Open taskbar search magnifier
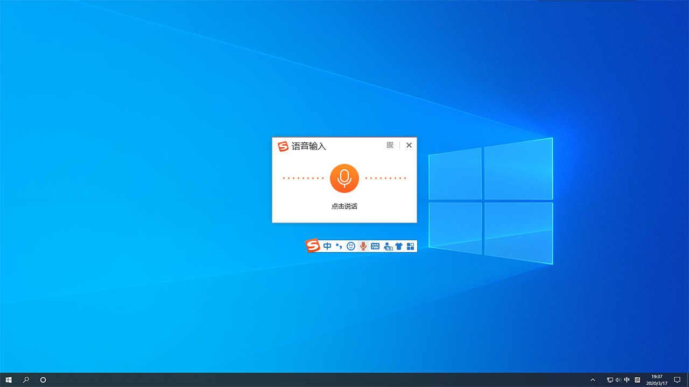The image size is (689, 387). tap(26, 380)
